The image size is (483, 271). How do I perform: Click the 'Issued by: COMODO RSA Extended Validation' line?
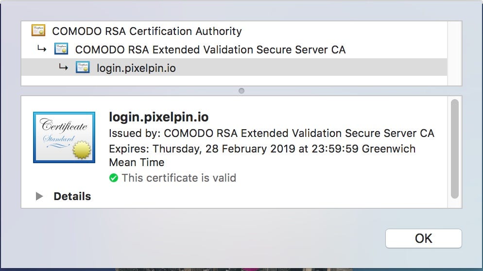coord(271,133)
